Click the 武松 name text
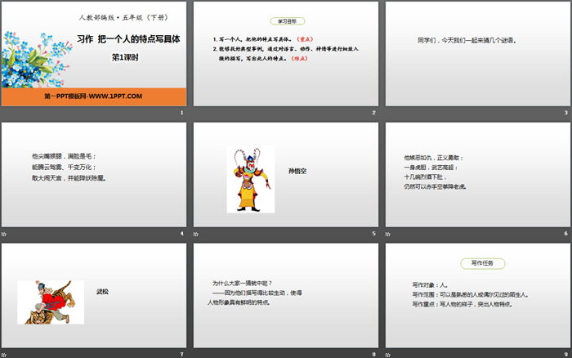 103,290
